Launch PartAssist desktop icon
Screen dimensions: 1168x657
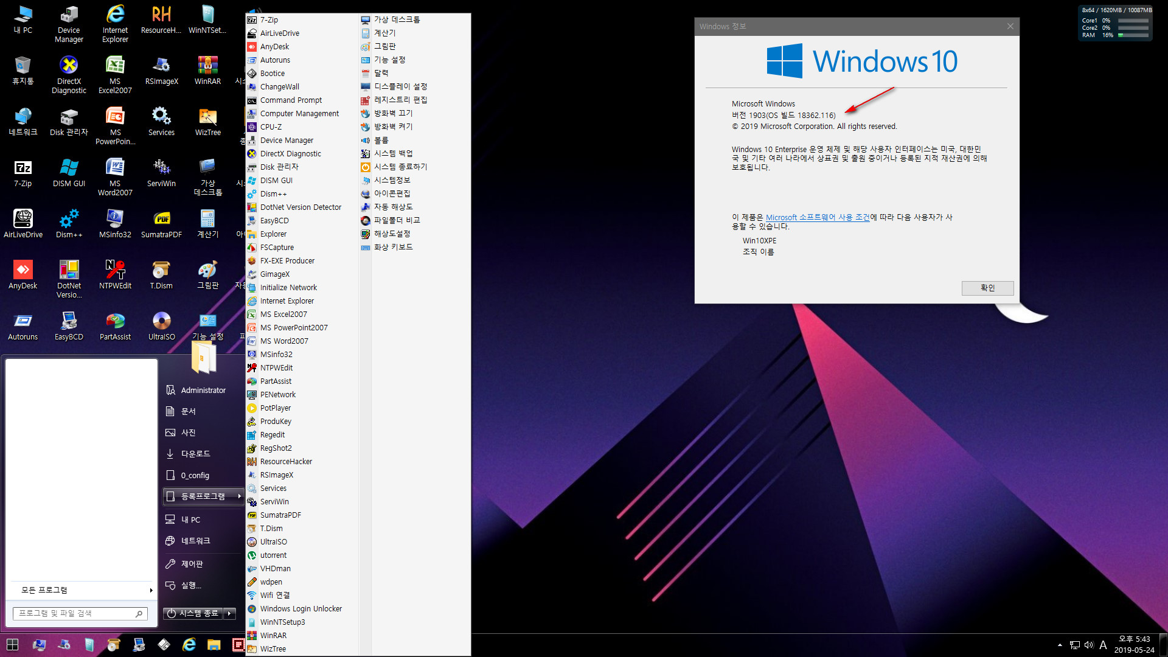click(115, 326)
